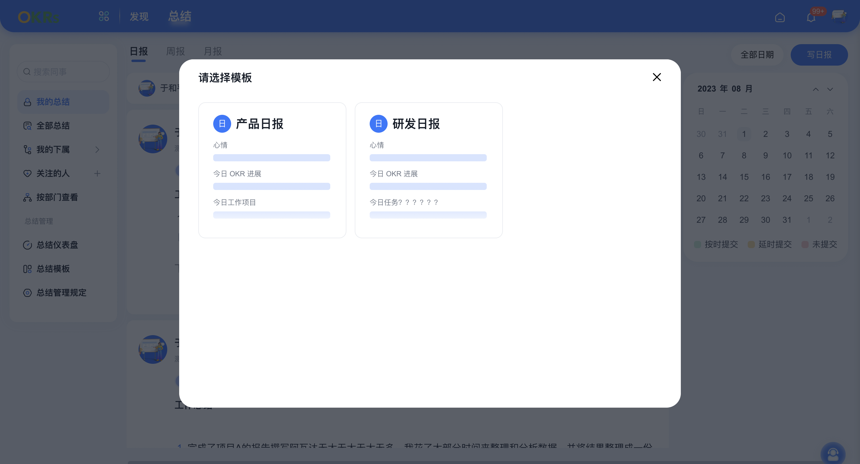Select calendar day 19
The width and height of the screenshot is (860, 464).
point(830,177)
